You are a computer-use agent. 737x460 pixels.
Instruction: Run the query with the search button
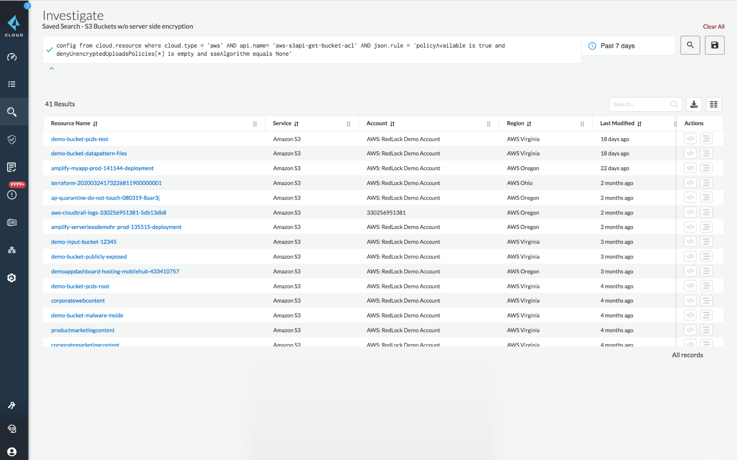point(690,45)
